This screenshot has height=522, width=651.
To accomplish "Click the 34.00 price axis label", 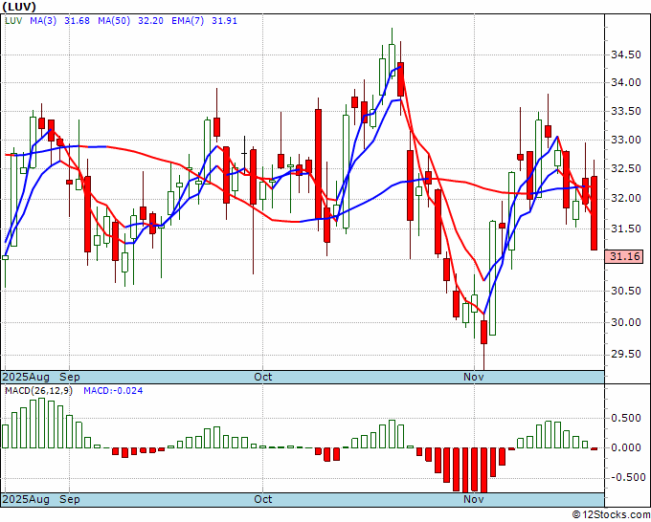I will [626, 82].
